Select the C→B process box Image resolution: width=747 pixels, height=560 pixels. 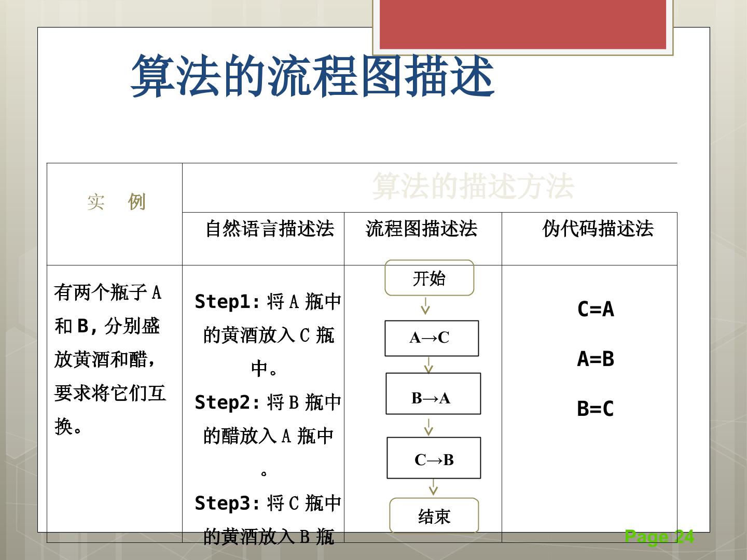(x=434, y=458)
